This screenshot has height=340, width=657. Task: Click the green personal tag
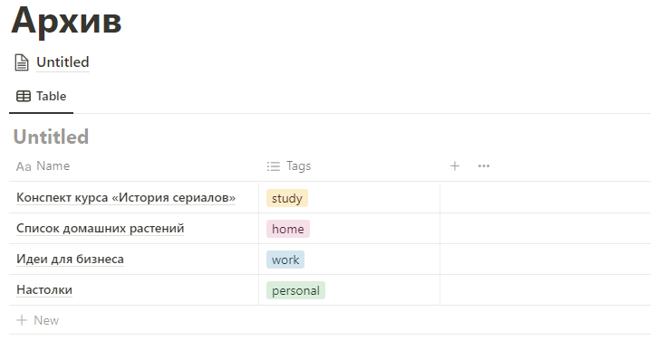295,290
